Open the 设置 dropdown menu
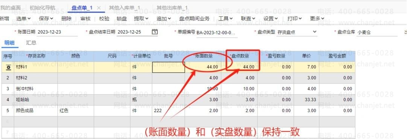 [271, 18]
